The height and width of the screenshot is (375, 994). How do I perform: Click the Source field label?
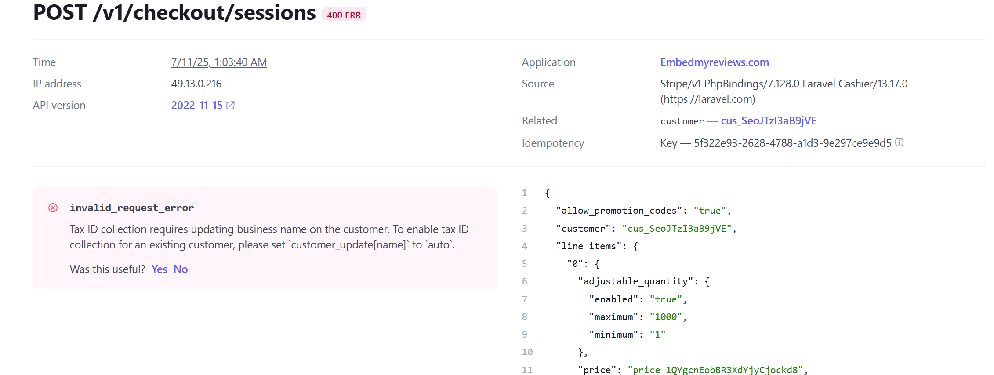538,84
